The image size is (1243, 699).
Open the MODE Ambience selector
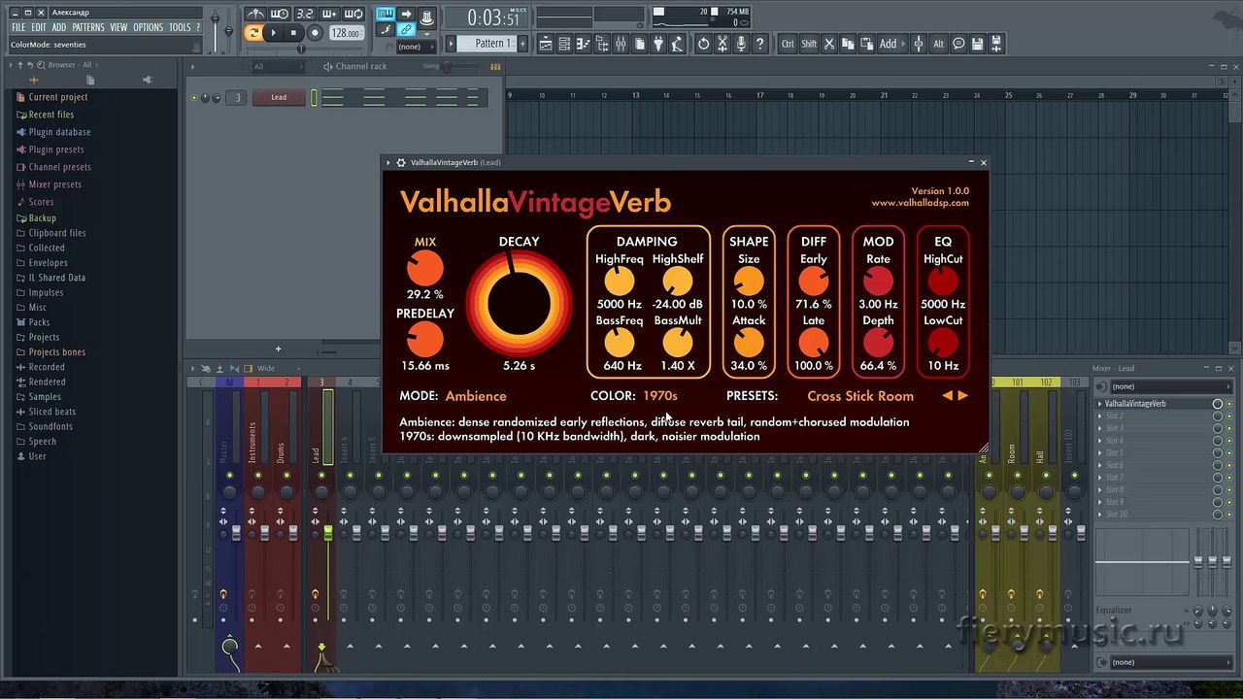[476, 396]
